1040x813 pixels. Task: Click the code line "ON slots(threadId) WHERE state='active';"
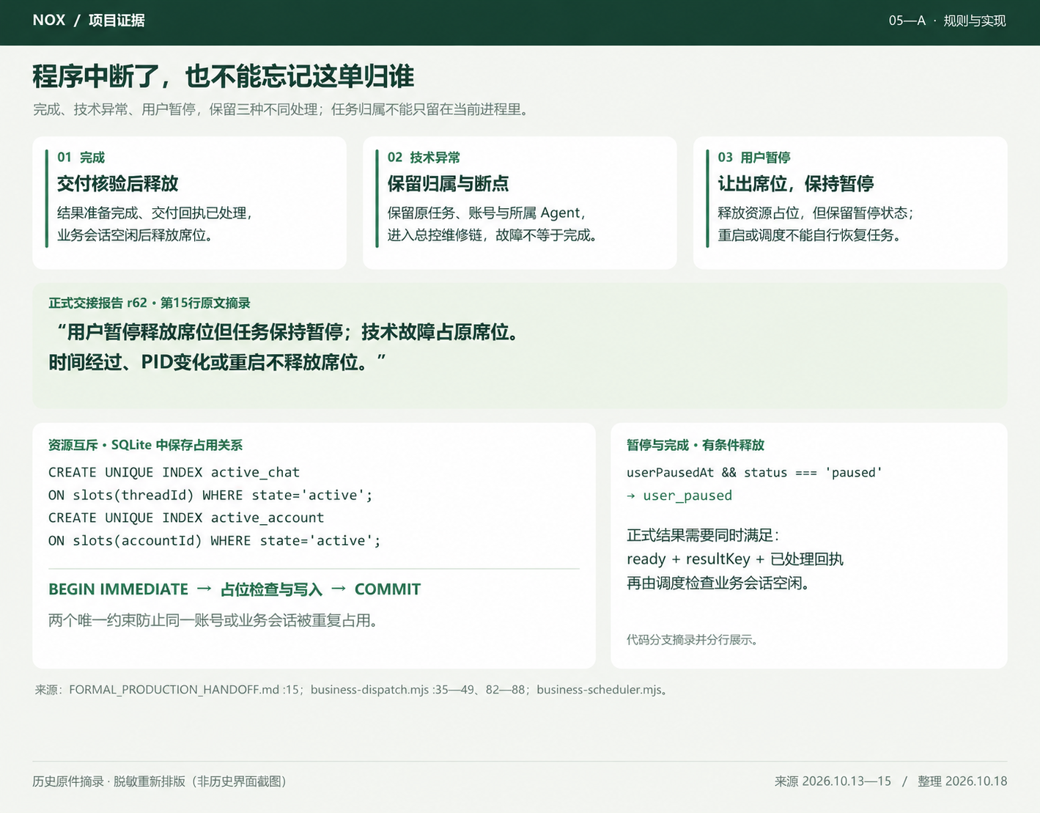[210, 495]
